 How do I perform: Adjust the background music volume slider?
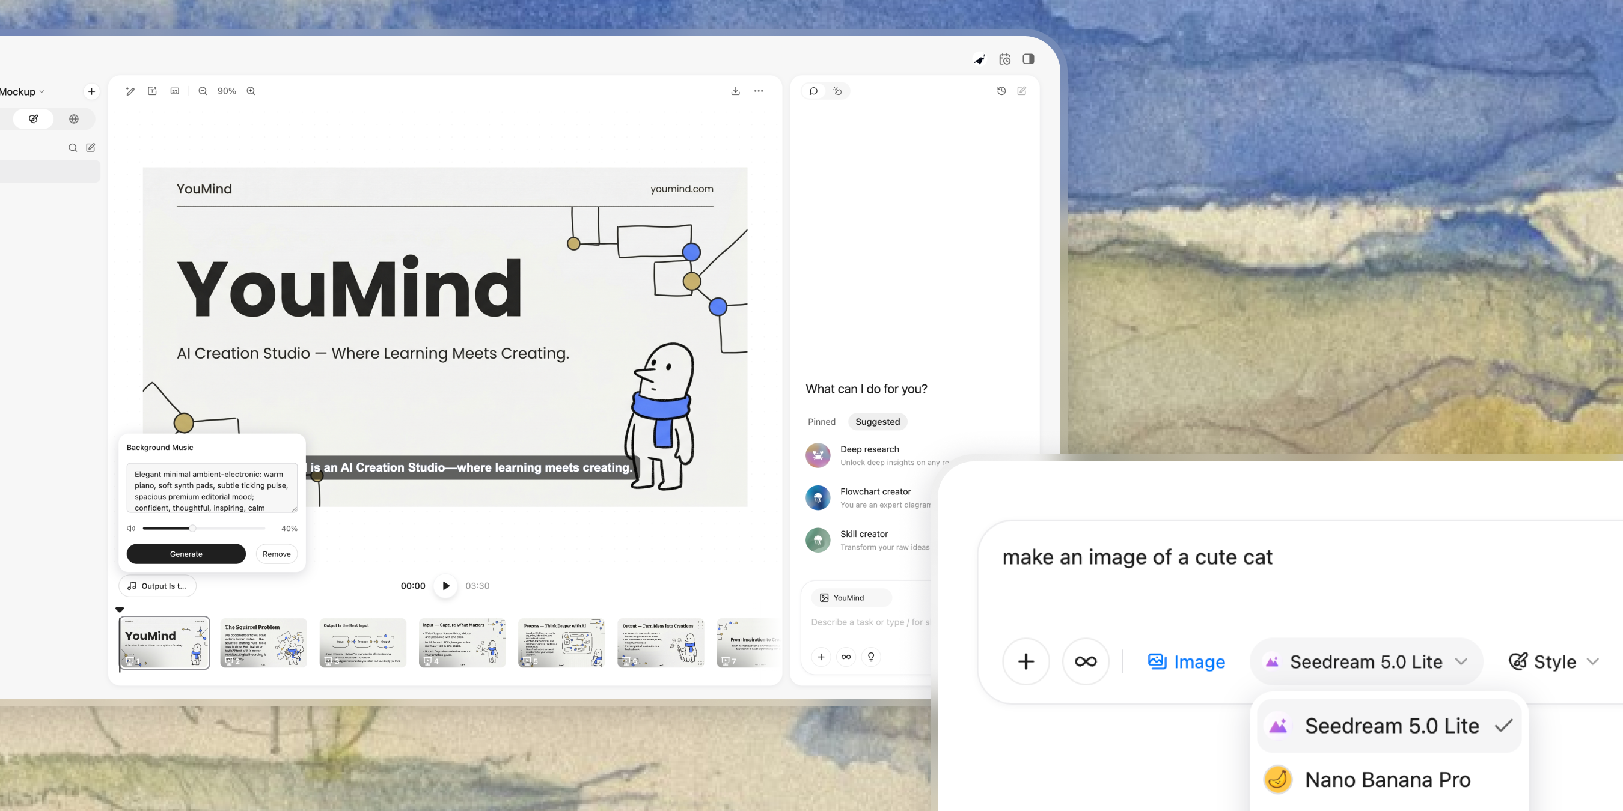204,528
